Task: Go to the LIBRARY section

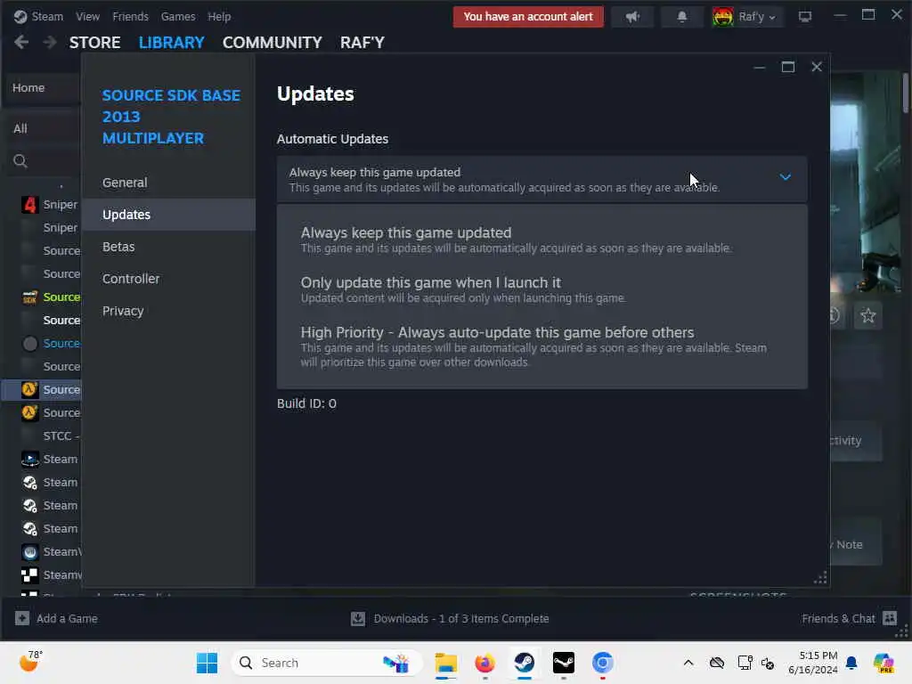Action: point(171,43)
